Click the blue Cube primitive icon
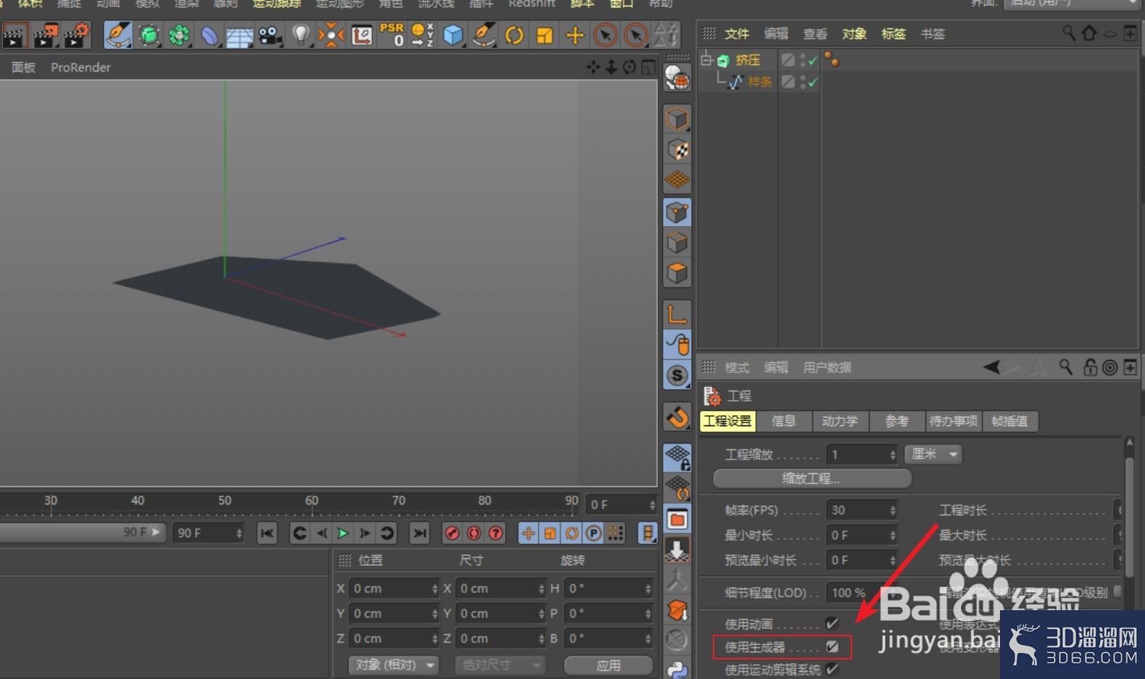 click(453, 35)
